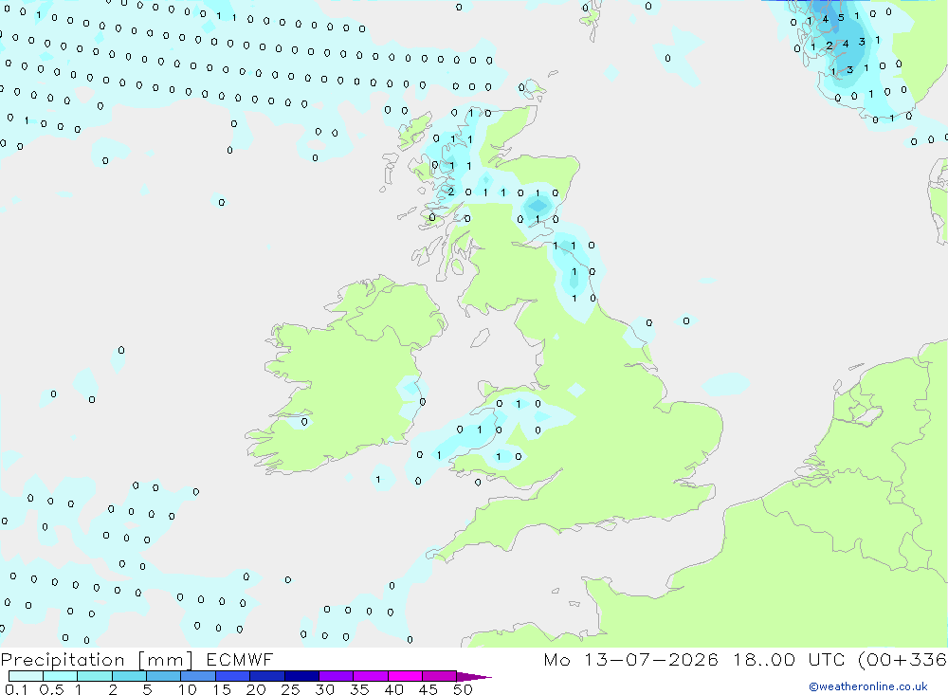Image resolution: width=948 pixels, height=695 pixels.
Task: Click the '25' legend label
Action: coord(291,689)
